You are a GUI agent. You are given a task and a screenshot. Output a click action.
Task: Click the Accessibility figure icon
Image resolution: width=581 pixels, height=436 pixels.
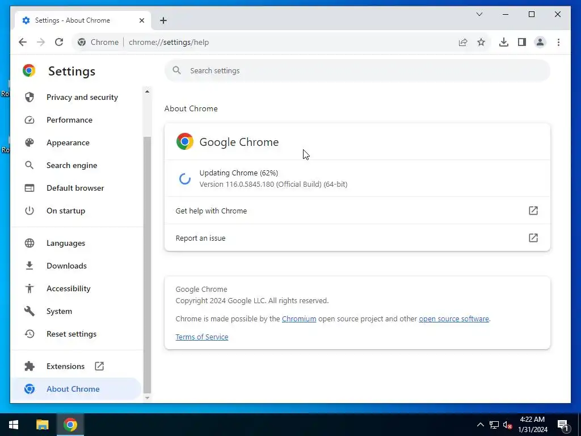coord(30,288)
